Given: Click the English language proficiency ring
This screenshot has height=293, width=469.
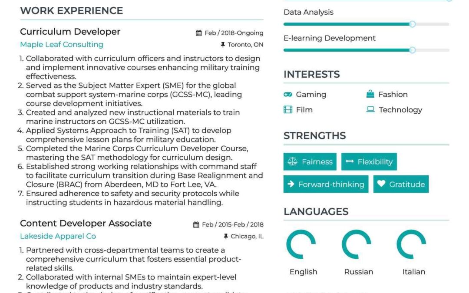Looking at the screenshot, I should (x=301, y=245).
